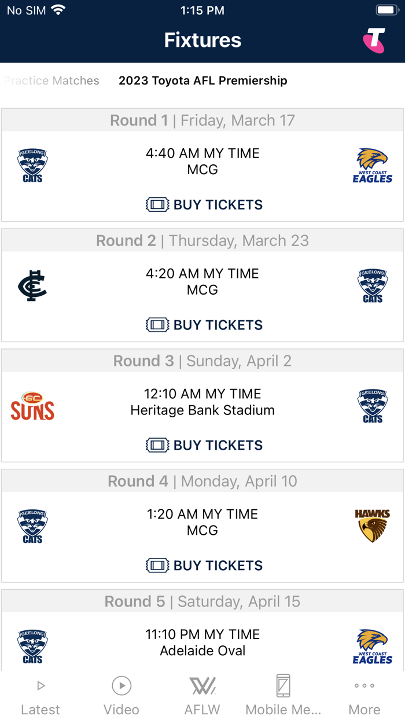This screenshot has height=720, width=405.
Task: Select the Hawthorn Hawks logo in Round 4
Action: [373, 526]
